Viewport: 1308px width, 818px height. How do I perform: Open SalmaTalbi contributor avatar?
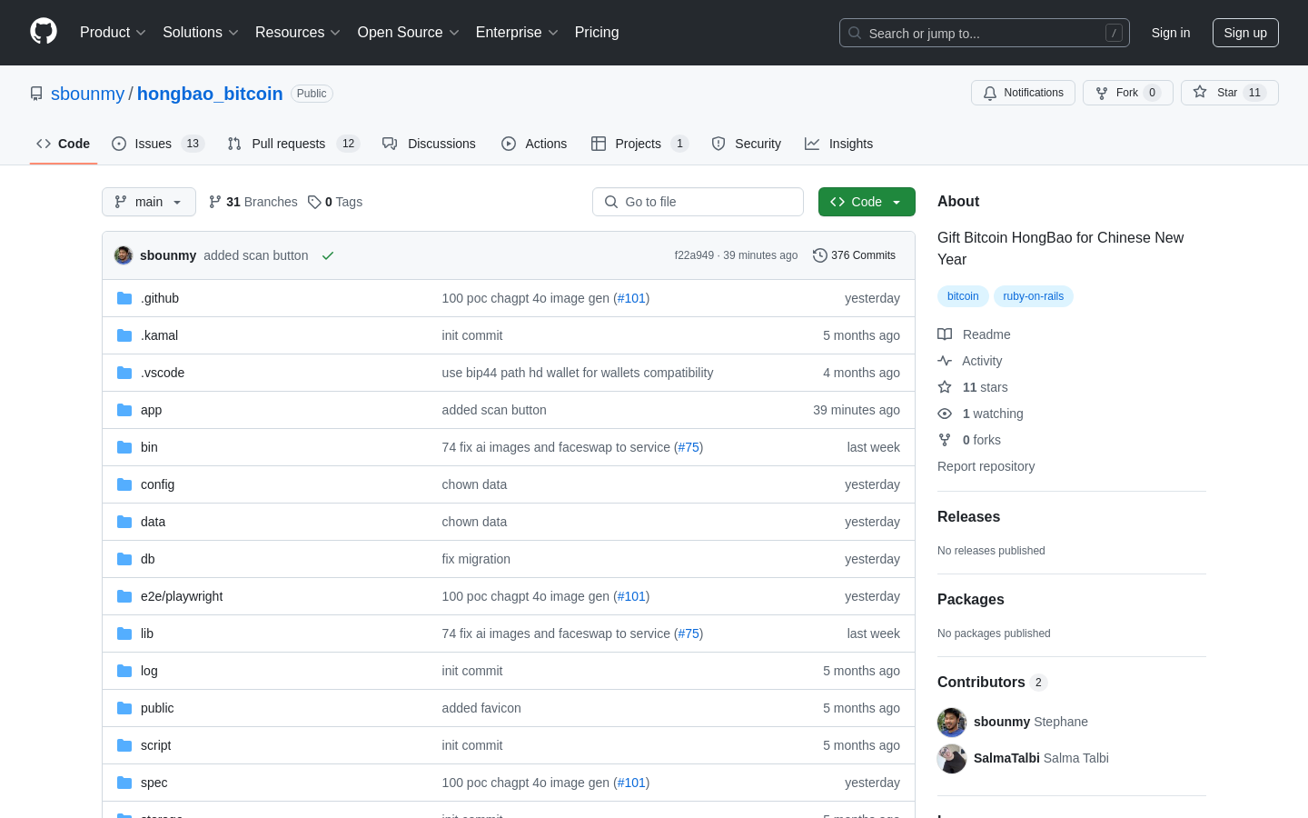pyautogui.click(x=952, y=758)
